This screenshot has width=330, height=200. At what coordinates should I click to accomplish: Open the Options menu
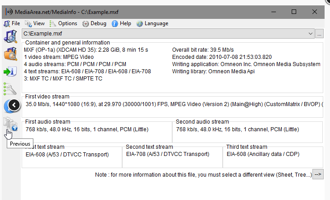(63, 23)
